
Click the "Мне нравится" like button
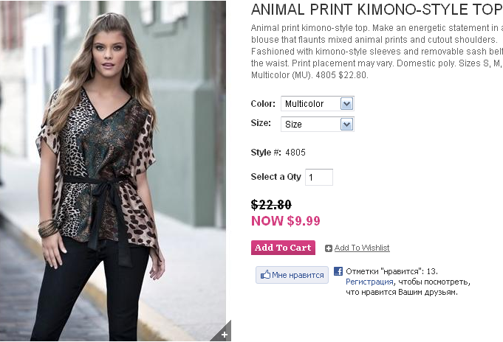tap(292, 275)
